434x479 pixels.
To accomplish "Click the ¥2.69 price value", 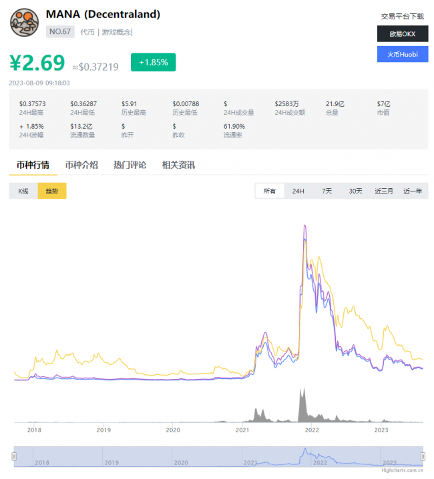I will click(37, 63).
